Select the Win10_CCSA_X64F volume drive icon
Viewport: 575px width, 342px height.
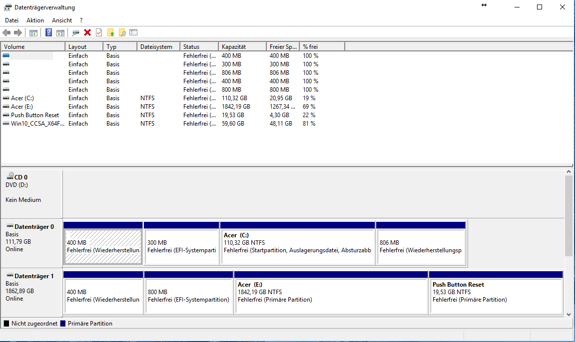point(6,123)
